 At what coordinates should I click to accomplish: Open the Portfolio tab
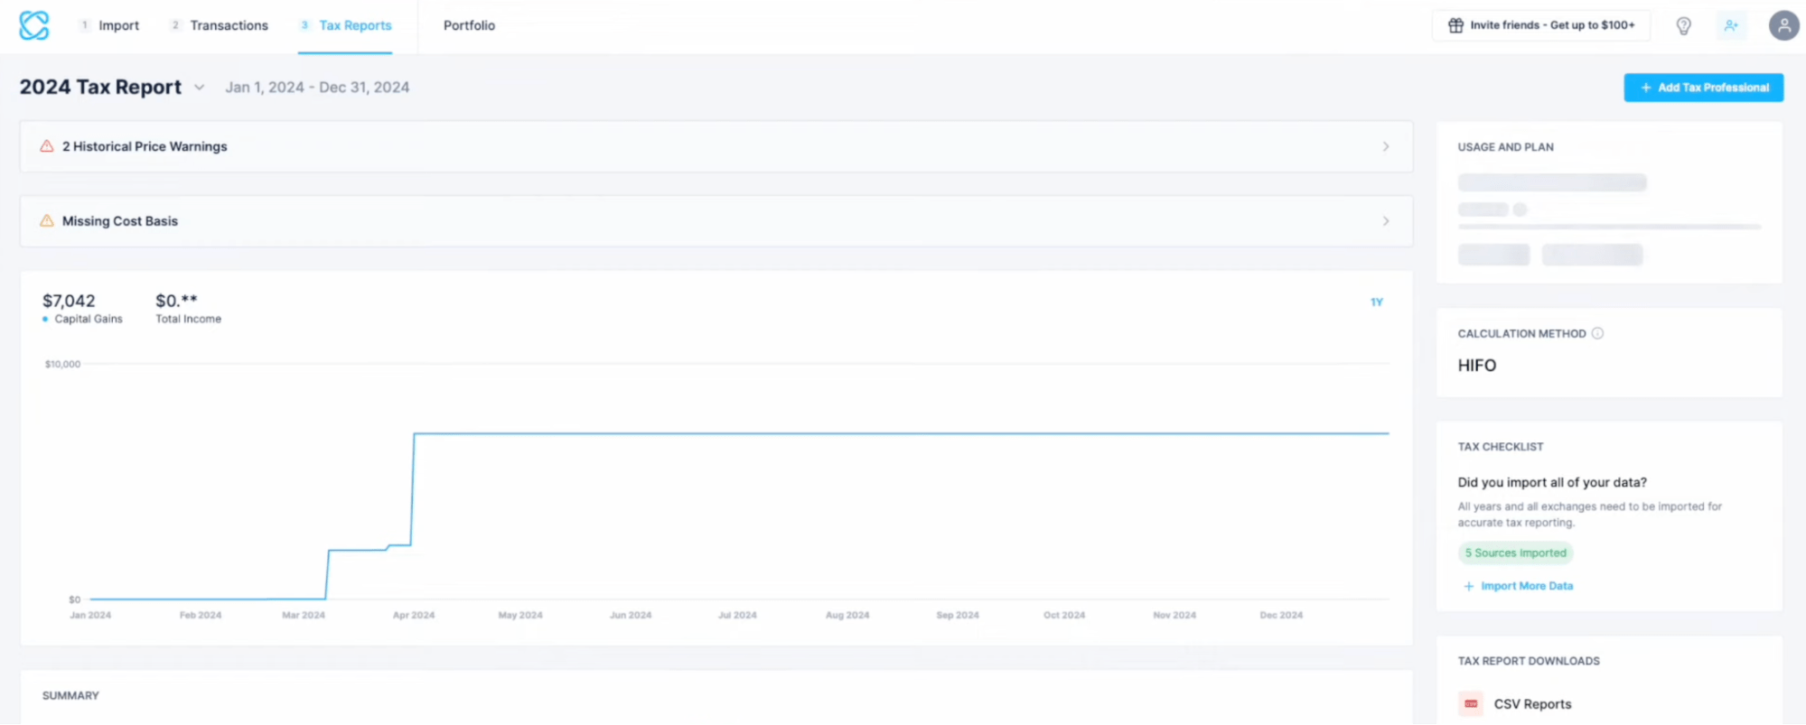click(468, 25)
